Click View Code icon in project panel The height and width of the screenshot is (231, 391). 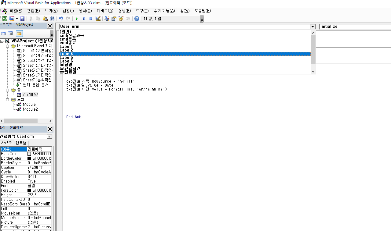(4, 34)
